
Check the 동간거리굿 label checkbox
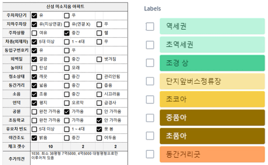(x=150, y=154)
